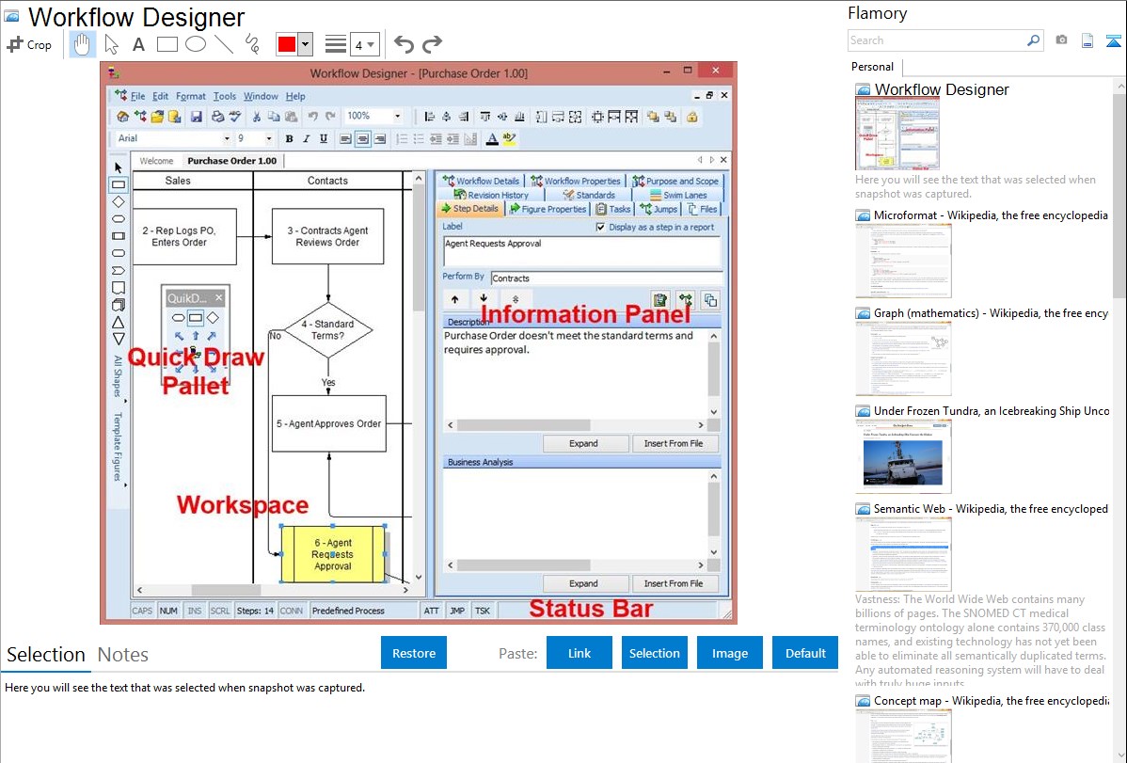The width and height of the screenshot is (1127, 763).
Task: Open the Notes tab
Action: pyautogui.click(x=123, y=655)
